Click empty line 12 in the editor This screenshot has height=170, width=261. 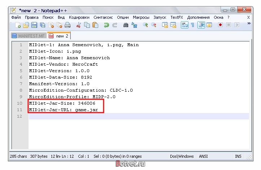click(139, 116)
